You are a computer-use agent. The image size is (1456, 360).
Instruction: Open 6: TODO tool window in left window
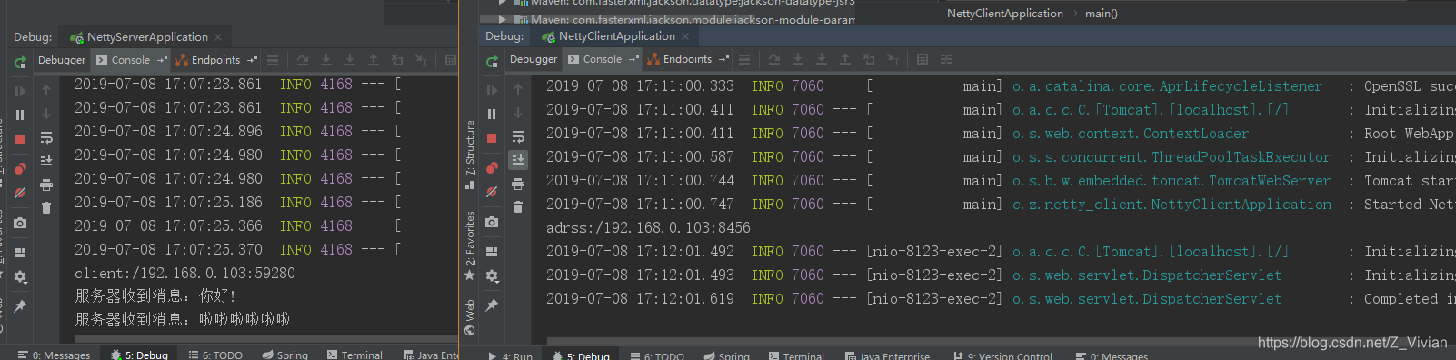215,355
